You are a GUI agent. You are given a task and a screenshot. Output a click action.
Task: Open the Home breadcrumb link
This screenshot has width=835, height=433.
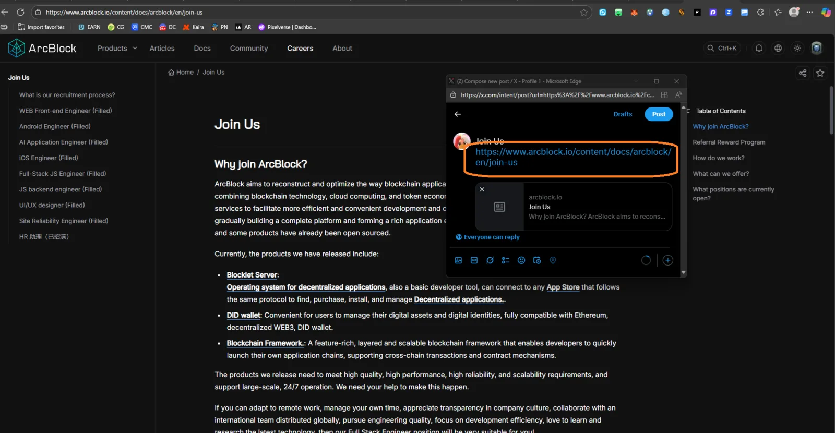point(181,73)
